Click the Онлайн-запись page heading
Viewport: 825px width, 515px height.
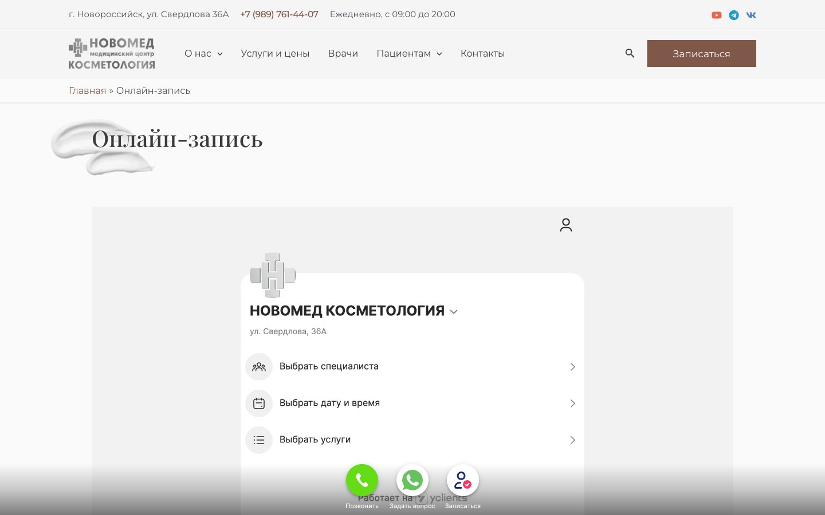coord(177,139)
